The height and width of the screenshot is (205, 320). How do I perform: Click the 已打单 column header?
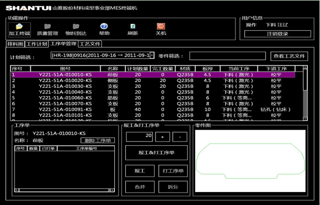[49, 148]
